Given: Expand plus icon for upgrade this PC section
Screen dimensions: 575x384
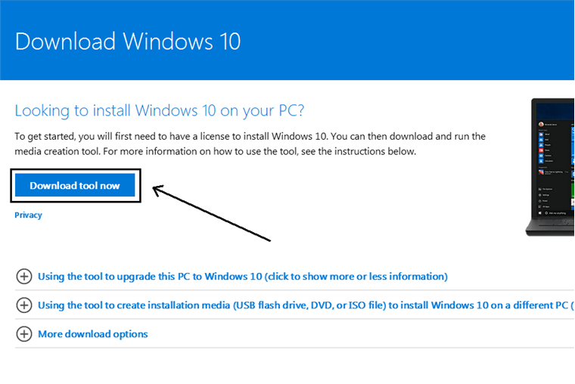Looking at the screenshot, I should (x=24, y=276).
